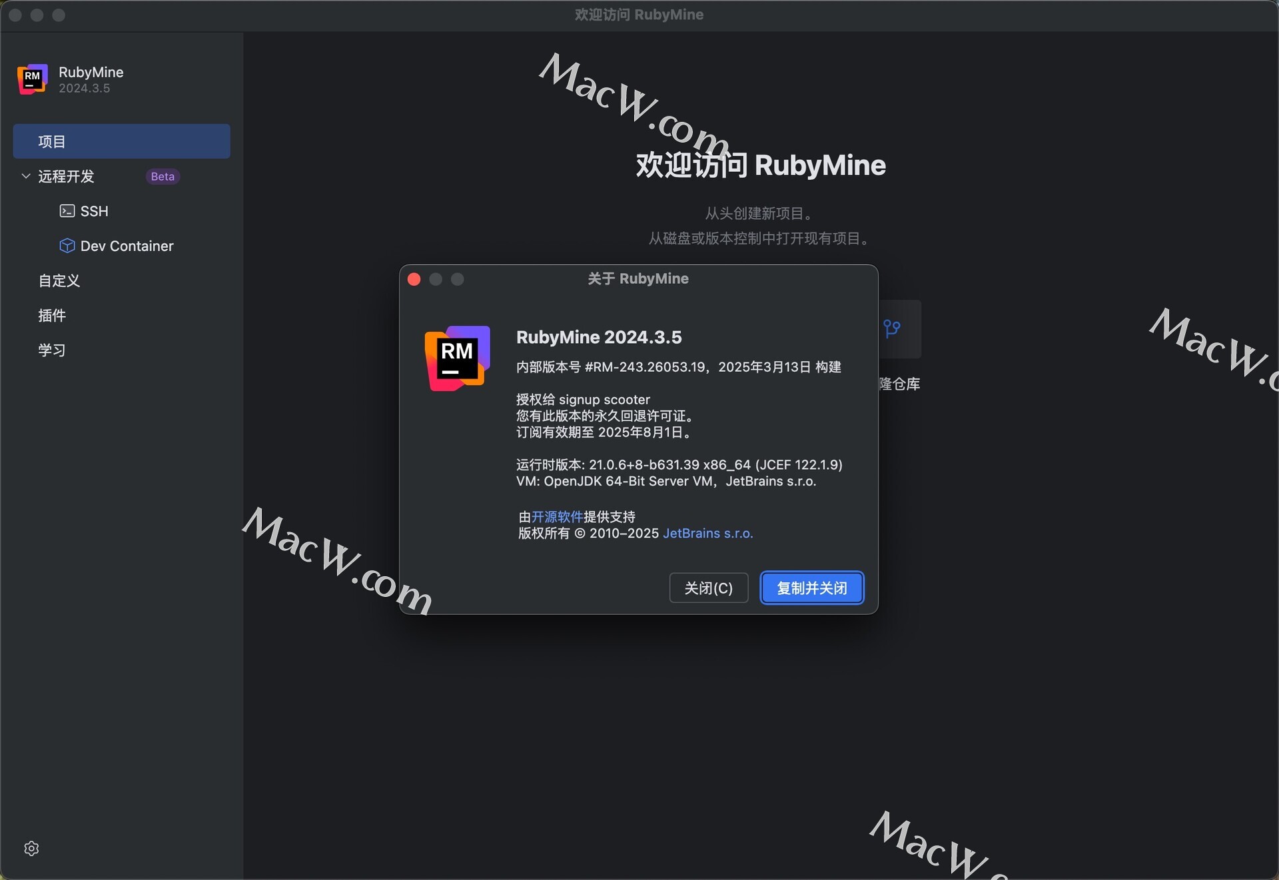
Task: Click the RubyMine logo in sidebar header
Action: (x=32, y=79)
